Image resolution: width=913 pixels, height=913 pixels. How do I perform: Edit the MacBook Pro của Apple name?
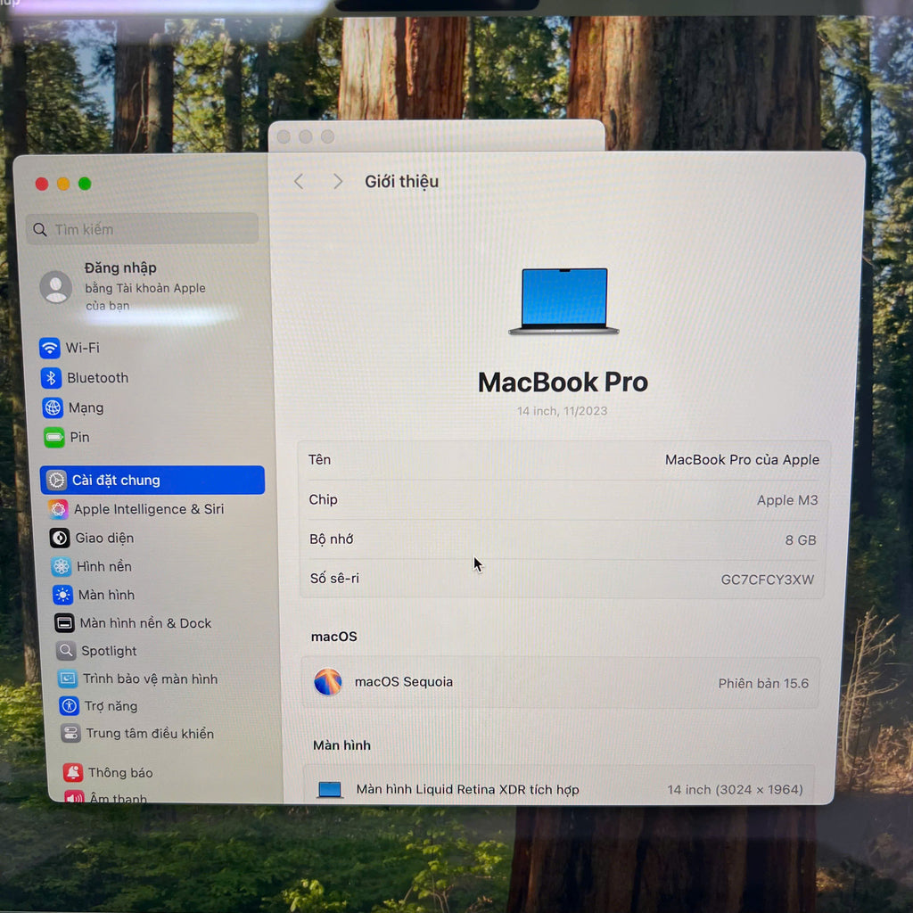741,460
